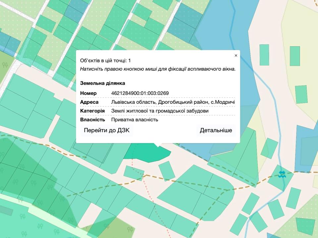Click the category value 'Землі житлової та громадської забудови'
Image resolution: width=318 pixels, height=238 pixels.
(160, 111)
